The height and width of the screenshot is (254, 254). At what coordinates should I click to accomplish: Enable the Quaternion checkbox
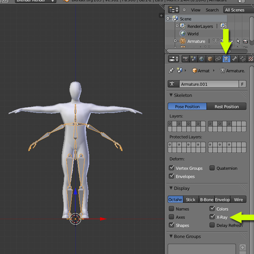(x=212, y=168)
